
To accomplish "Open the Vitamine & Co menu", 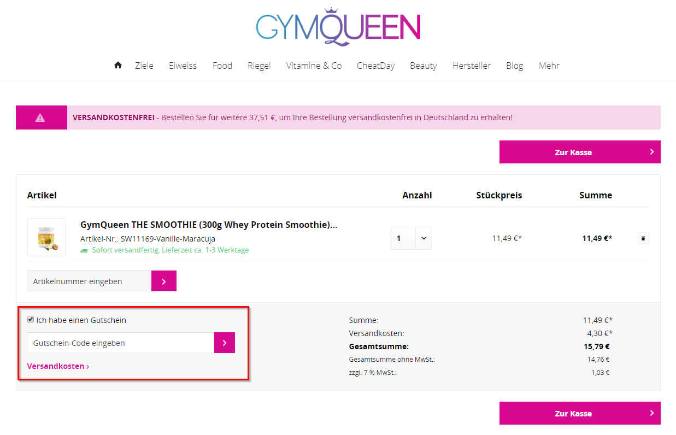I will (x=314, y=66).
